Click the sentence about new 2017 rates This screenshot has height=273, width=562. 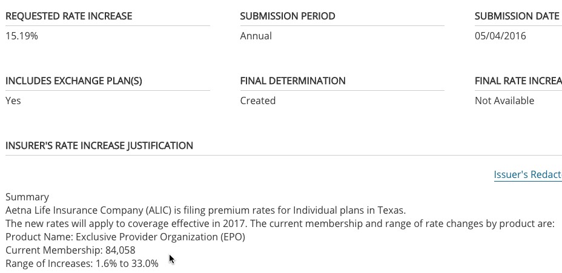point(280,224)
